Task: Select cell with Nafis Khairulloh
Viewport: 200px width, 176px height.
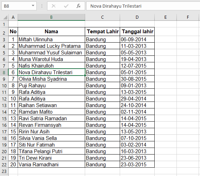Action: pos(51,66)
